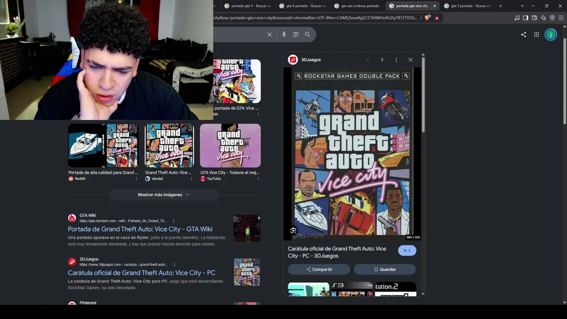
Task: Click the 'GTA Vice City - Todavía el mej...' caption
Action: pyautogui.click(x=229, y=172)
